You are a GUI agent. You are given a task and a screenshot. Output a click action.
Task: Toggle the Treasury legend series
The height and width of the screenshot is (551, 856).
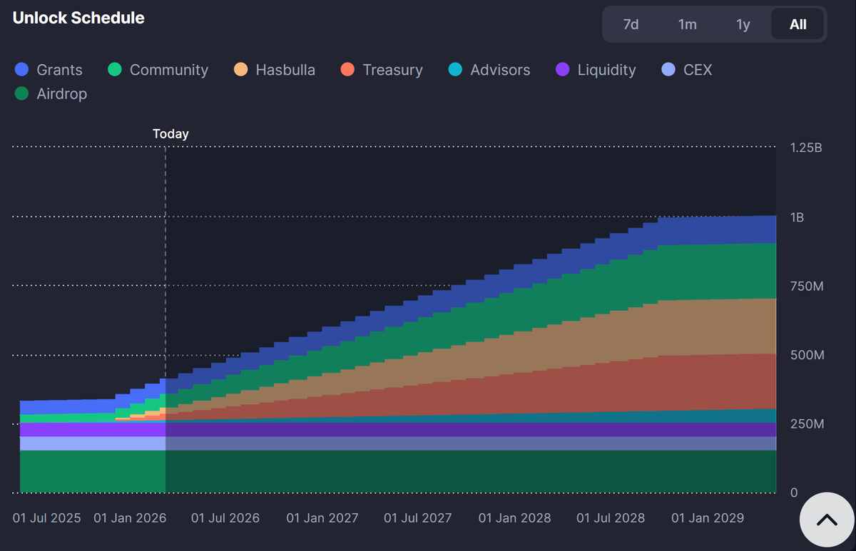tap(382, 70)
